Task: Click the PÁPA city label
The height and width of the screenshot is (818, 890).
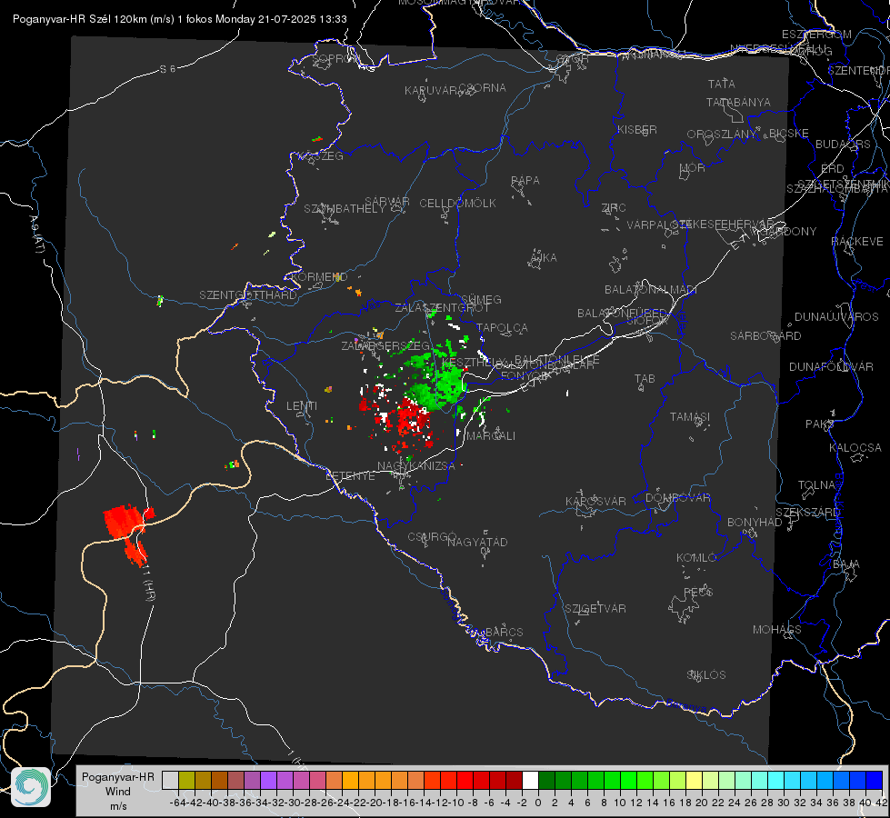Action: pyautogui.click(x=525, y=181)
